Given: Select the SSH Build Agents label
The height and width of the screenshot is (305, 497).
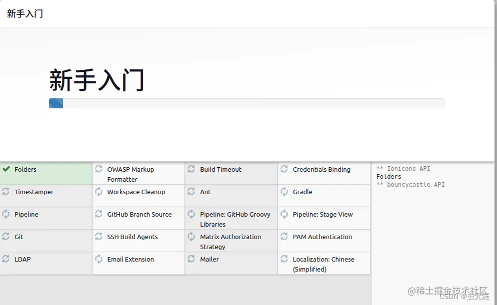Looking at the screenshot, I should (132, 237).
